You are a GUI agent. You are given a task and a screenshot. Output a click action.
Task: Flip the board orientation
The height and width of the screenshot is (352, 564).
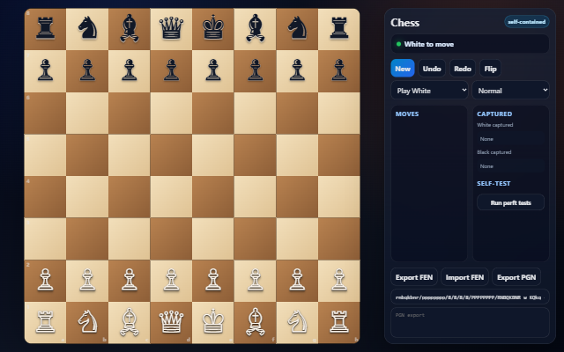click(x=490, y=69)
